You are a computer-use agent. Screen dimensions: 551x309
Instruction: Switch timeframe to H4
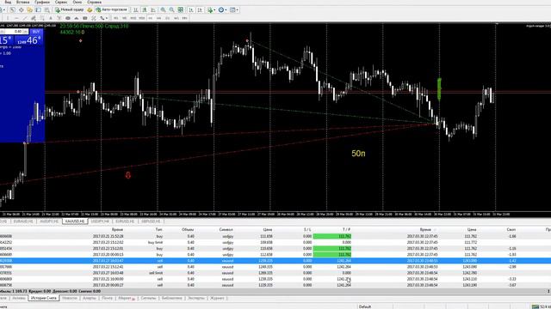point(158,18)
